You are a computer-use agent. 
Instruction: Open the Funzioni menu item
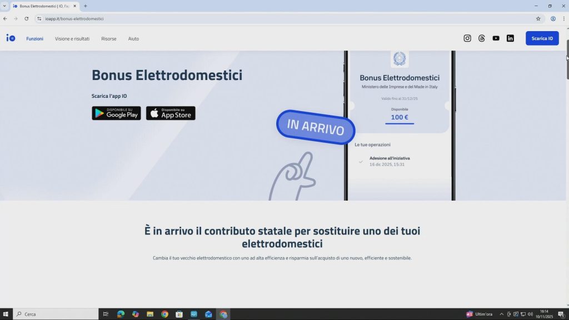[34, 39]
